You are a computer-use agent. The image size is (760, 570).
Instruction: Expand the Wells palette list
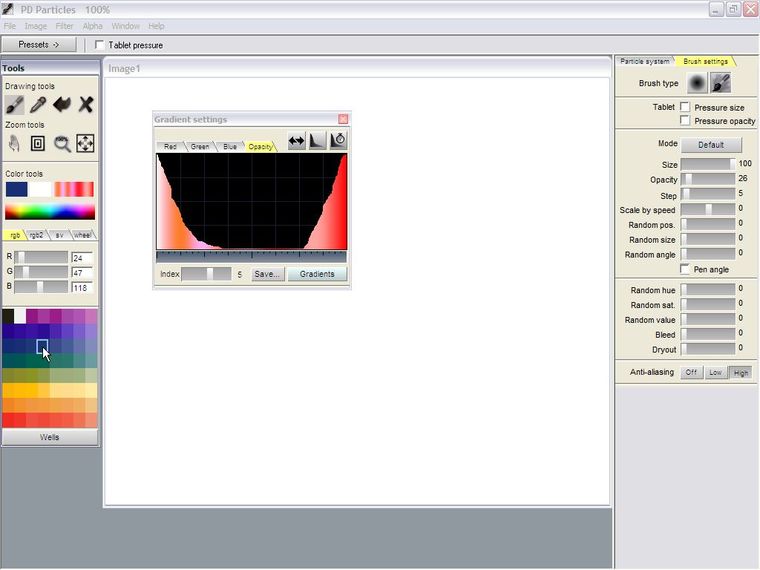pos(50,437)
